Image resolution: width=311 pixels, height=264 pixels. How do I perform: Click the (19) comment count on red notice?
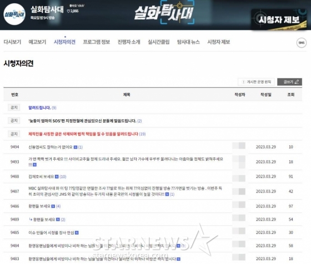click(142, 134)
